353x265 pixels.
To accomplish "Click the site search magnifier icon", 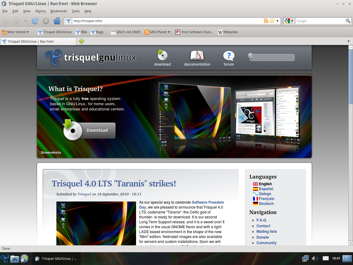I will (251, 56).
